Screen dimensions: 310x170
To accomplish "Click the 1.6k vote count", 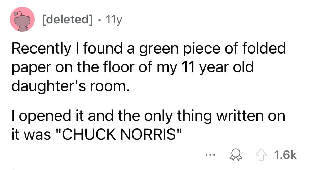I will (286, 155).
